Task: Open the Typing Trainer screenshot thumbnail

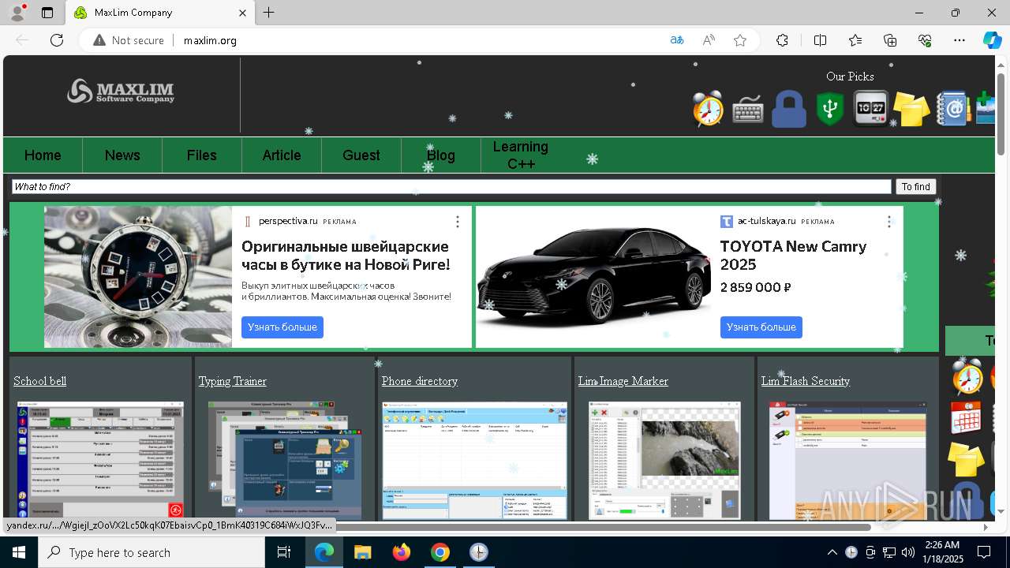Action: tap(285, 461)
